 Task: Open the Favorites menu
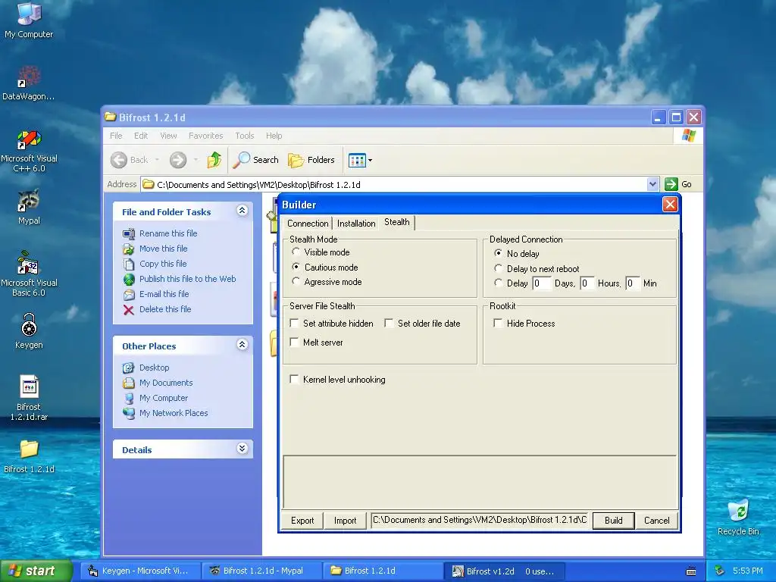click(x=205, y=136)
